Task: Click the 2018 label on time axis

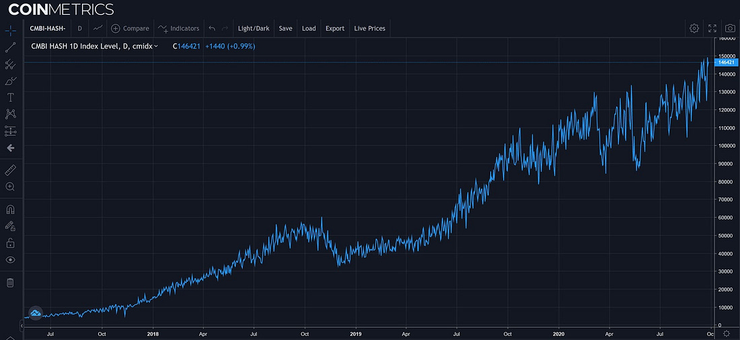Action: coord(153,333)
